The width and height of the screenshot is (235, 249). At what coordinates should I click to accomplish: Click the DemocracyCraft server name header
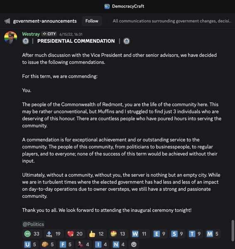(128, 6)
